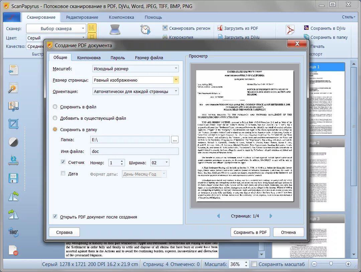
Task: Click 'Печать' in the ribbon
Action: 317,46
